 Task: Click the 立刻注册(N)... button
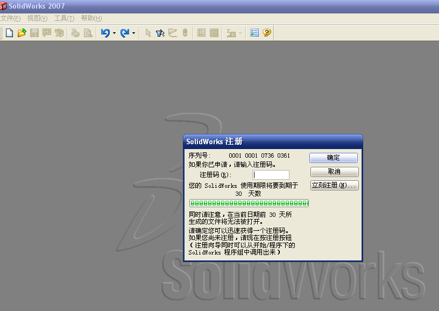click(x=334, y=185)
